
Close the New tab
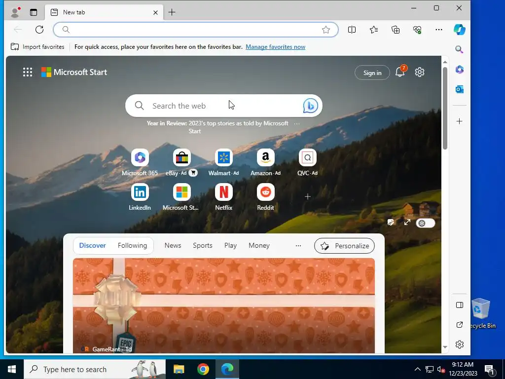pyautogui.click(x=155, y=12)
